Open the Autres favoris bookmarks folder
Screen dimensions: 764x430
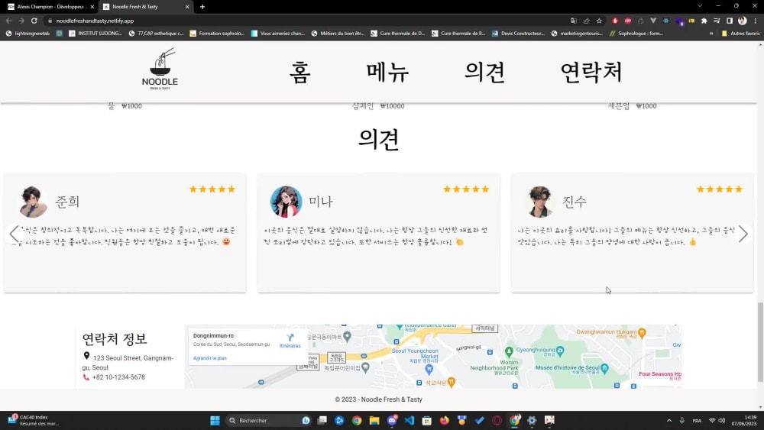tap(740, 34)
